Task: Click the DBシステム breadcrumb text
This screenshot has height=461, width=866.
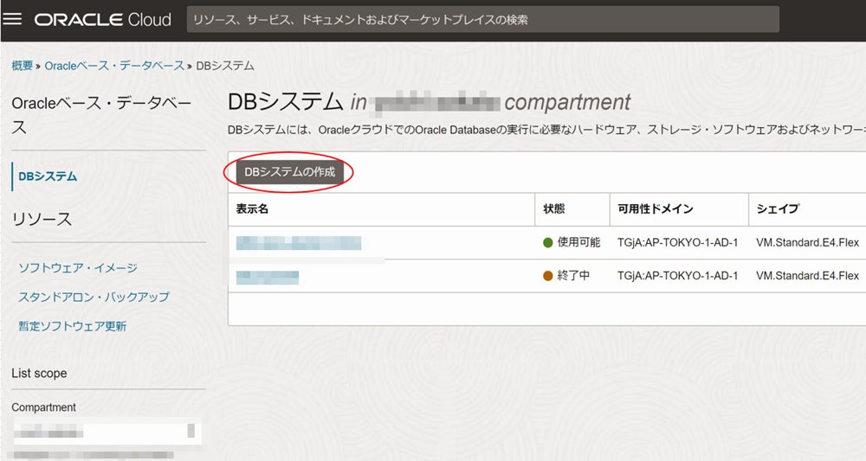Action: coord(225,66)
